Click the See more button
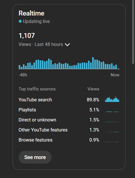The width and height of the screenshot is (135, 178). [x=35, y=157]
